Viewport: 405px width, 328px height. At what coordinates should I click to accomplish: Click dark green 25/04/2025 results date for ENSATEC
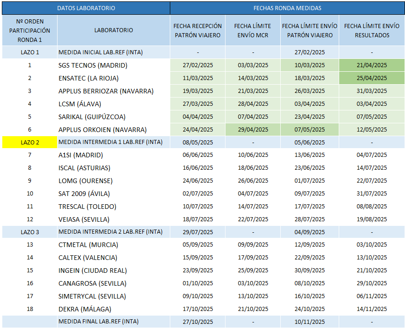click(372, 78)
